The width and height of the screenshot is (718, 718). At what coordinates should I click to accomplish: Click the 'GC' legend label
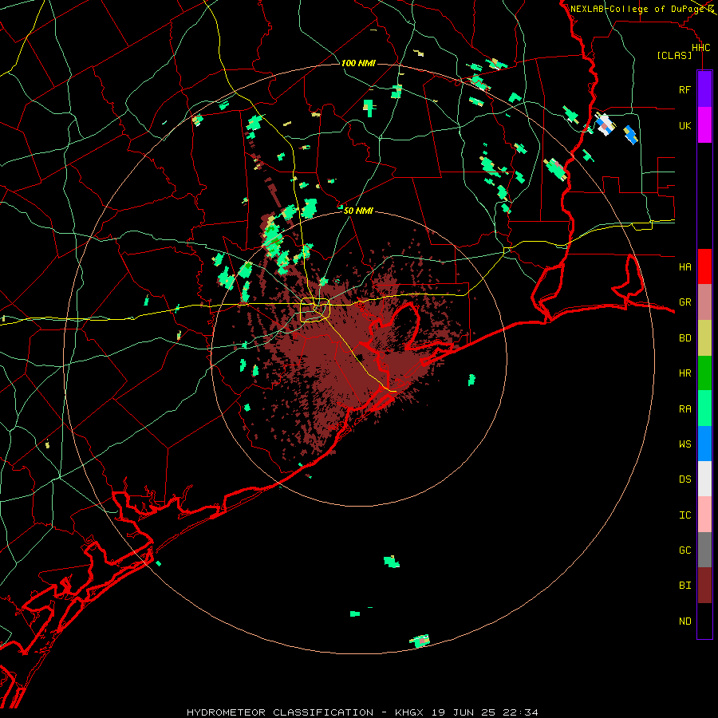[684, 550]
